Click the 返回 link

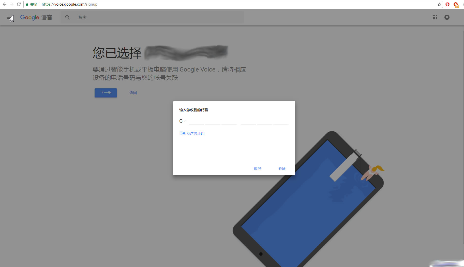(133, 93)
